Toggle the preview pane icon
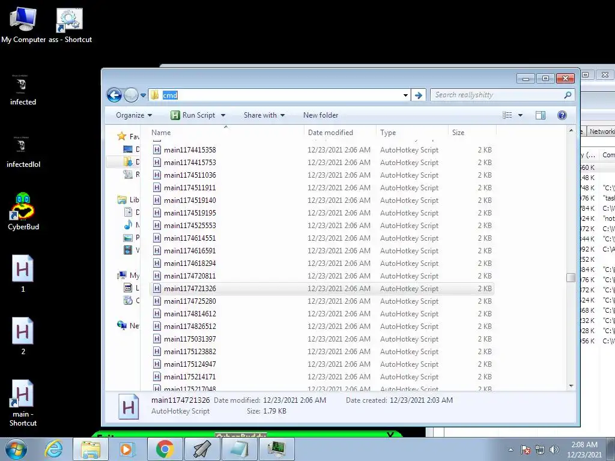Image resolution: width=615 pixels, height=461 pixels. click(541, 115)
